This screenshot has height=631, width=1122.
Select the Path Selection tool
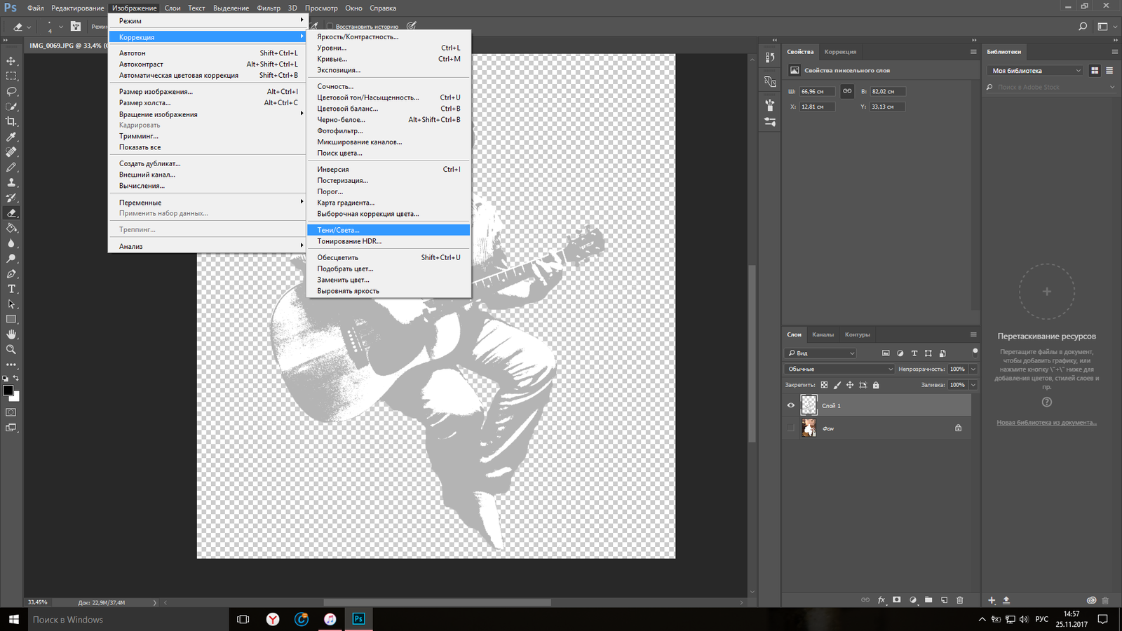click(x=11, y=304)
